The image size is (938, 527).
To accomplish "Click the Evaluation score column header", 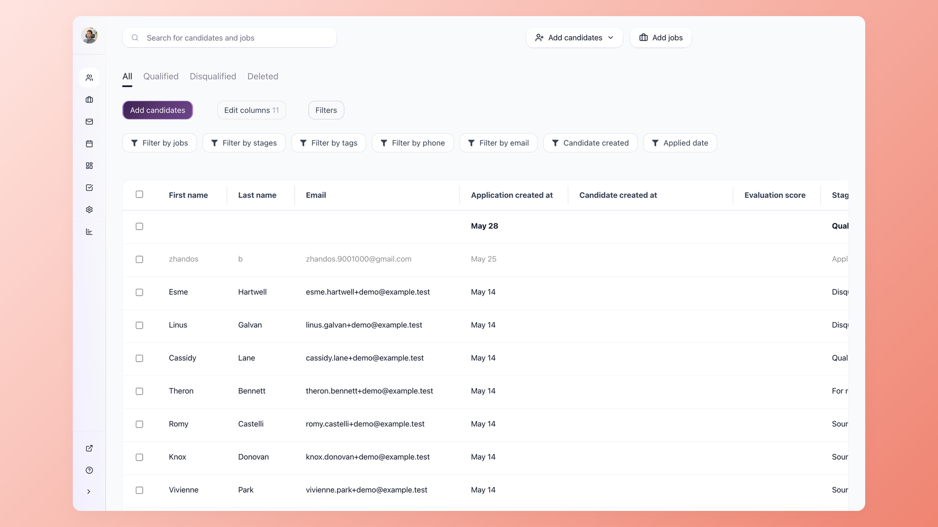I will point(775,195).
